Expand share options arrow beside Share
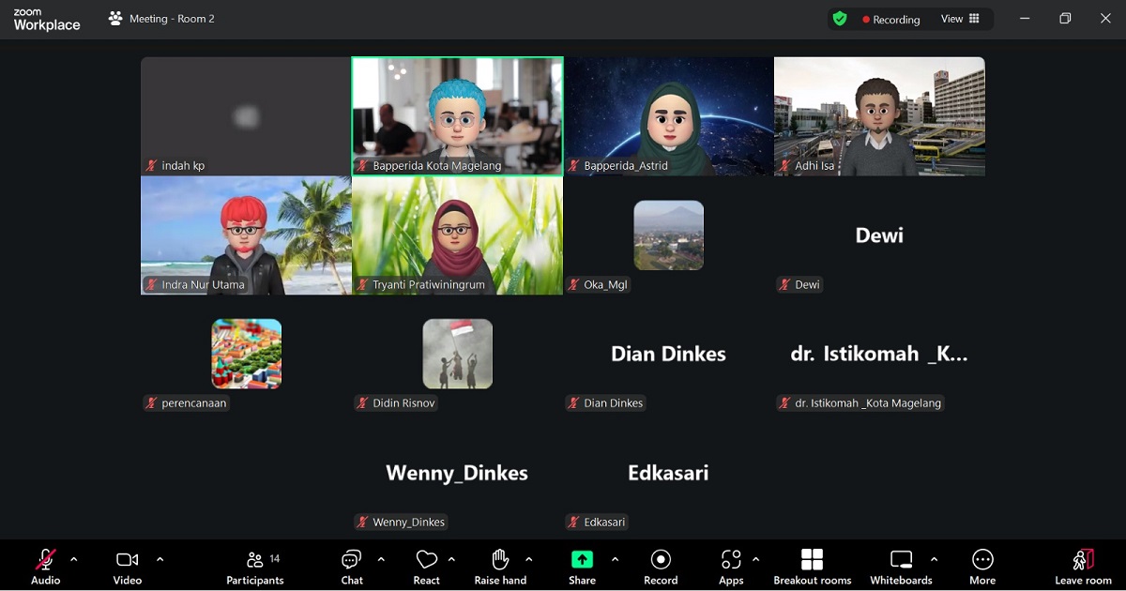Image resolution: width=1126 pixels, height=591 pixels. [615, 559]
